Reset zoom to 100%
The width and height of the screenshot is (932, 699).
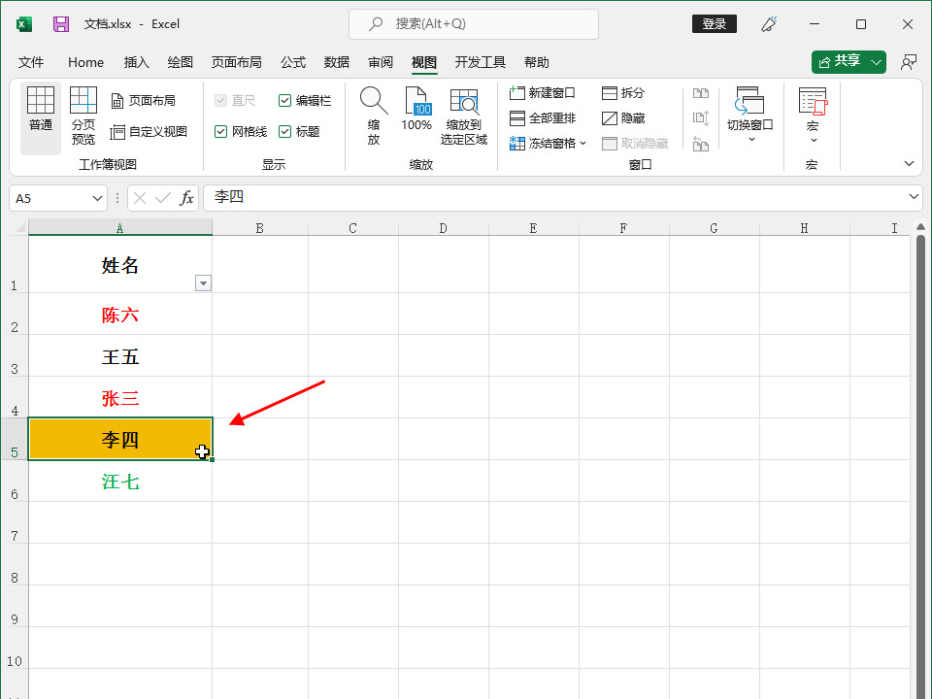pyautogui.click(x=416, y=109)
